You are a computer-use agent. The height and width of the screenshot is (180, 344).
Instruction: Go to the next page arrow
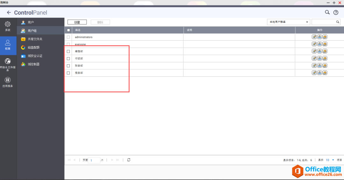coord(112,160)
